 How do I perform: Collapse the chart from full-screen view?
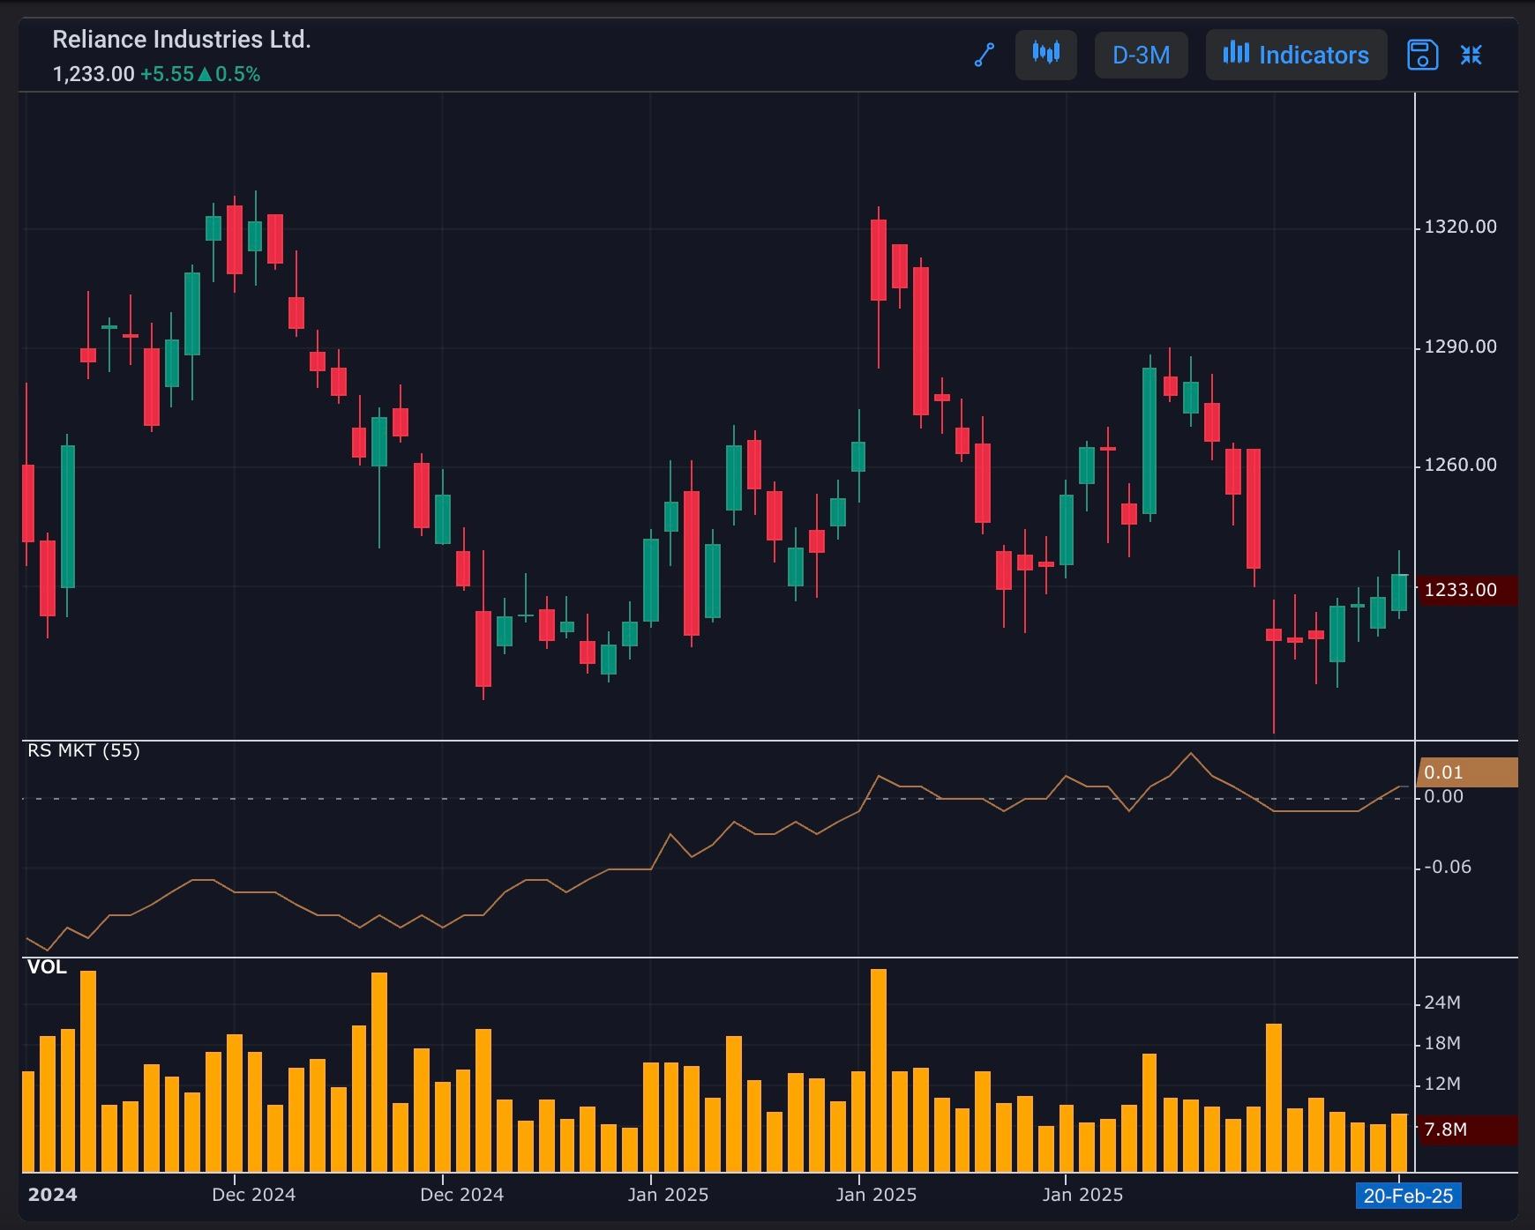click(x=1471, y=56)
